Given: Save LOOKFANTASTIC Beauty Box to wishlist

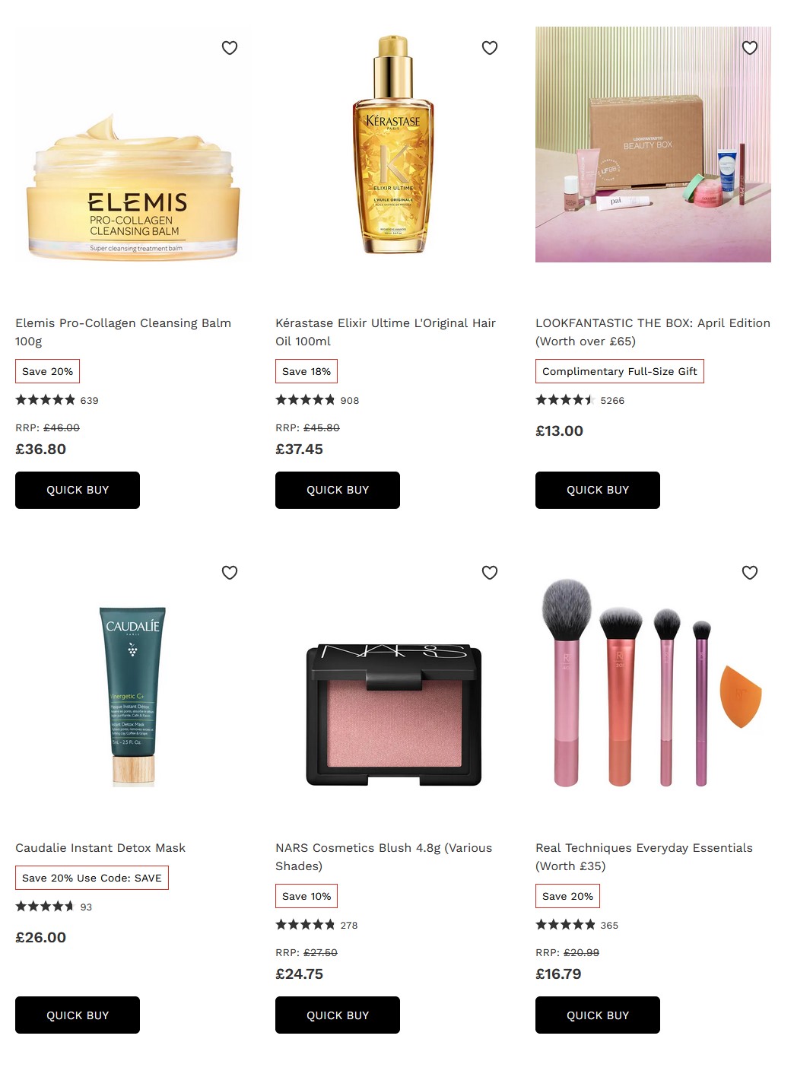Looking at the screenshot, I should pyautogui.click(x=750, y=48).
